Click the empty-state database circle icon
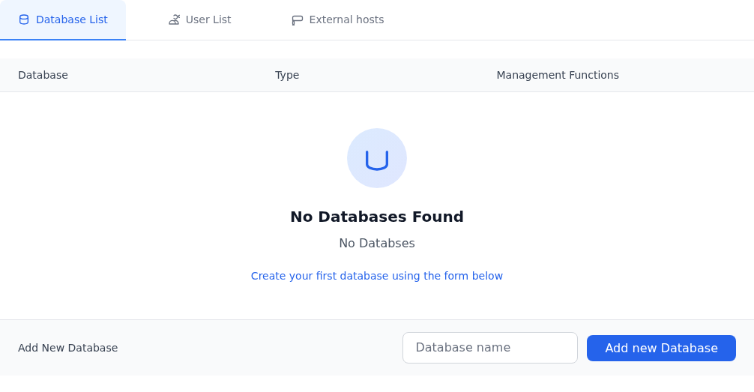This screenshot has width=754, height=392. pyautogui.click(x=377, y=158)
